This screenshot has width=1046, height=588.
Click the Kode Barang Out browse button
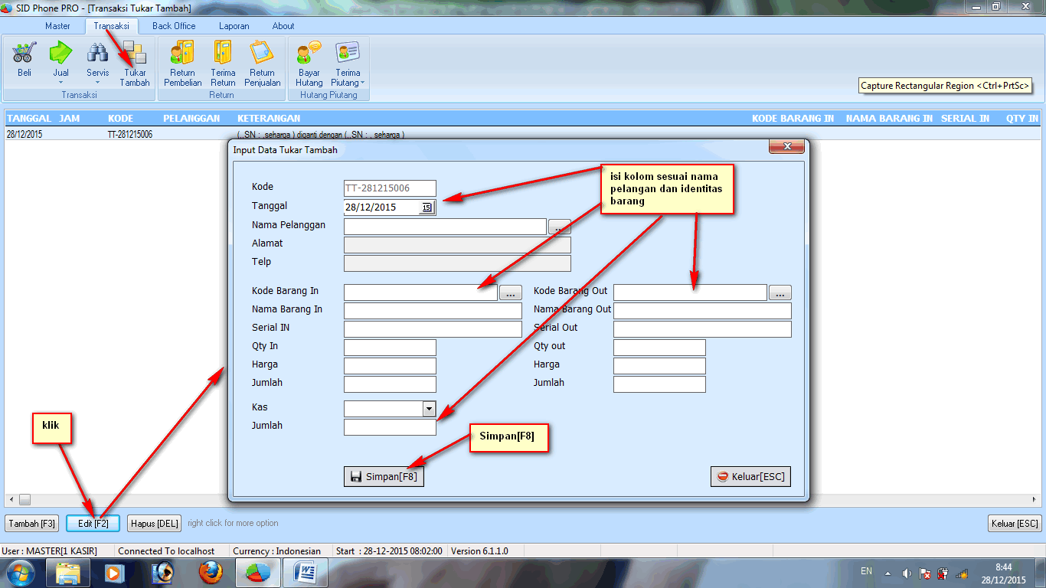tap(780, 293)
